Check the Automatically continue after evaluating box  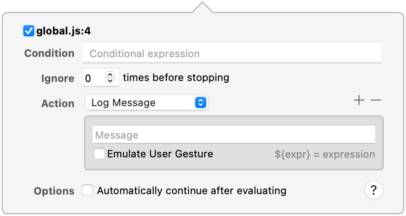click(x=88, y=190)
